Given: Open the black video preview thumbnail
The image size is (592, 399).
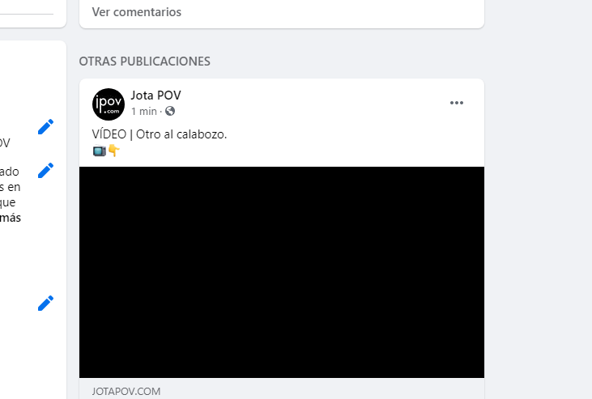Looking at the screenshot, I should pyautogui.click(x=282, y=272).
